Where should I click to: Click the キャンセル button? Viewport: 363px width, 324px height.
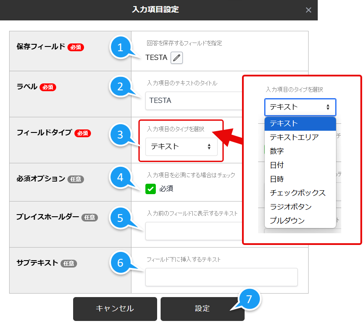click(115, 309)
